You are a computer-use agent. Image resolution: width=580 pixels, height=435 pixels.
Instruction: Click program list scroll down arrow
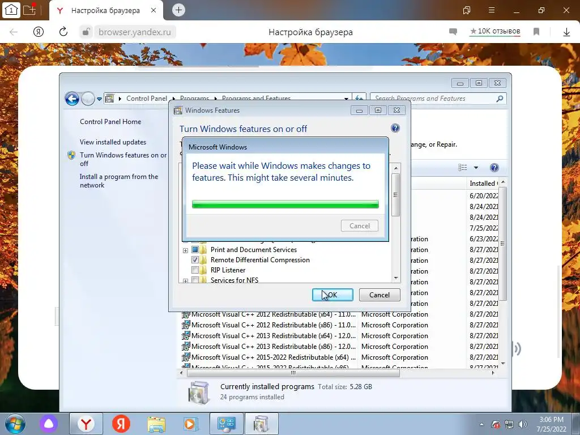tap(503, 364)
